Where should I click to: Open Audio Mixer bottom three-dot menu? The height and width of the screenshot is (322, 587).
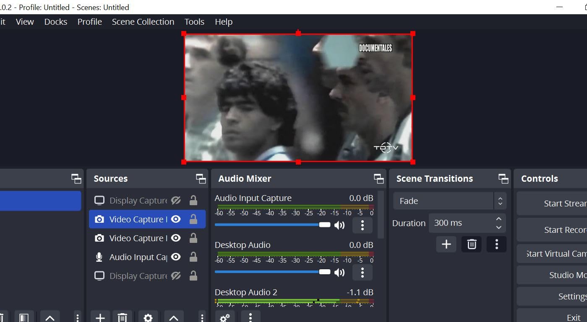(250, 317)
